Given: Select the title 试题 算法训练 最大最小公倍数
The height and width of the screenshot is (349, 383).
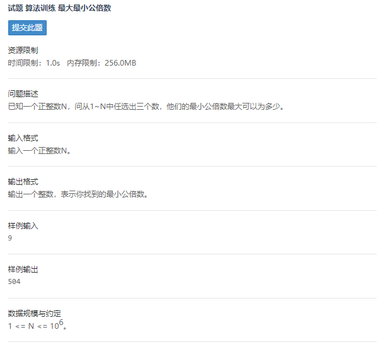Looking at the screenshot, I should (x=59, y=8).
